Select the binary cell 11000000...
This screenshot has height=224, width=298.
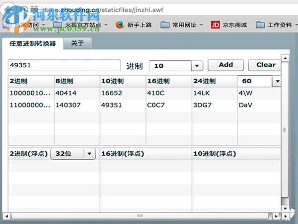(31, 105)
